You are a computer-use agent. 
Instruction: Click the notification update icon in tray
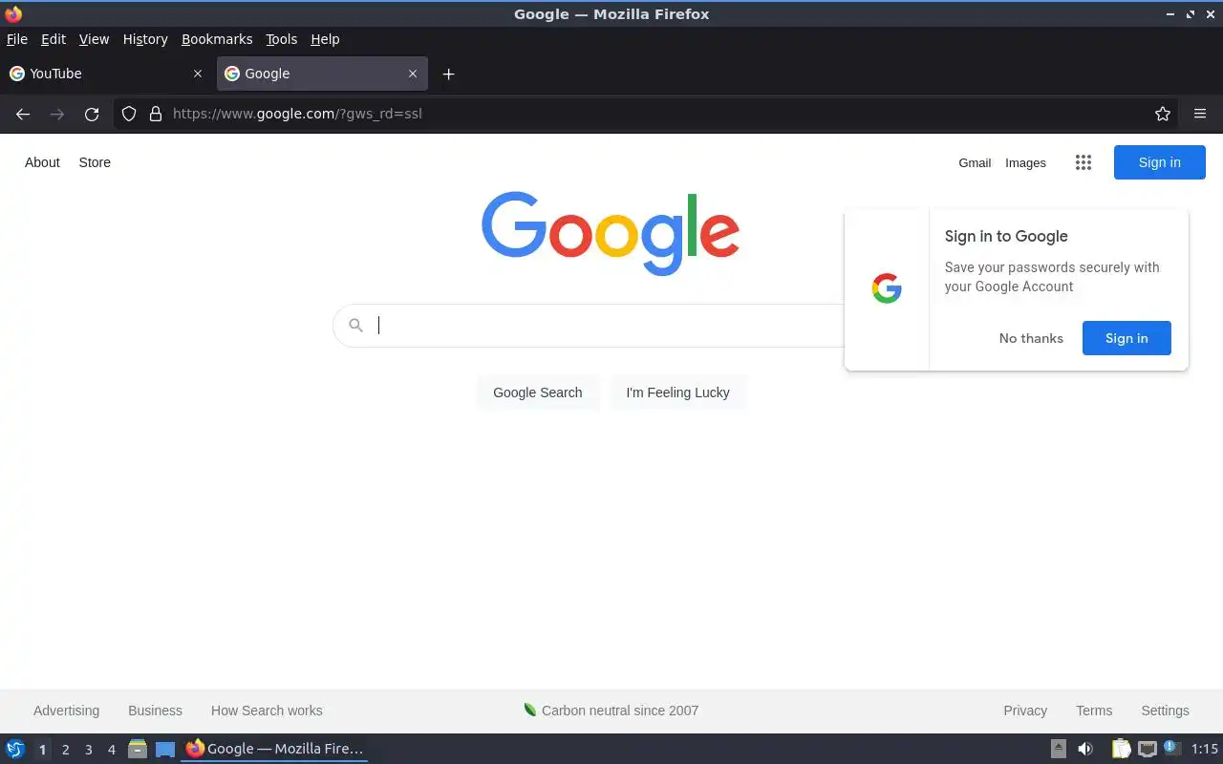tap(1171, 748)
